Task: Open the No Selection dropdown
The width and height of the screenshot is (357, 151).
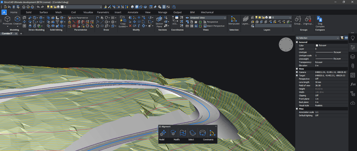Action: (317, 38)
